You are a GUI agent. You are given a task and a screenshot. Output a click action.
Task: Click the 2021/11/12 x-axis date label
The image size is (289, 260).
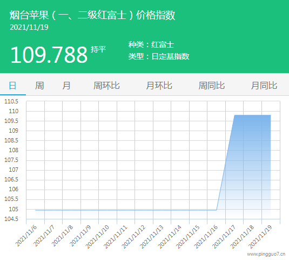(x=133, y=237)
